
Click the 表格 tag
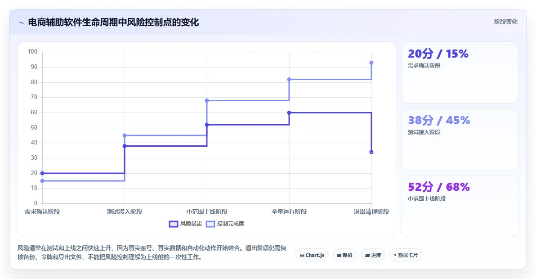coord(344,255)
